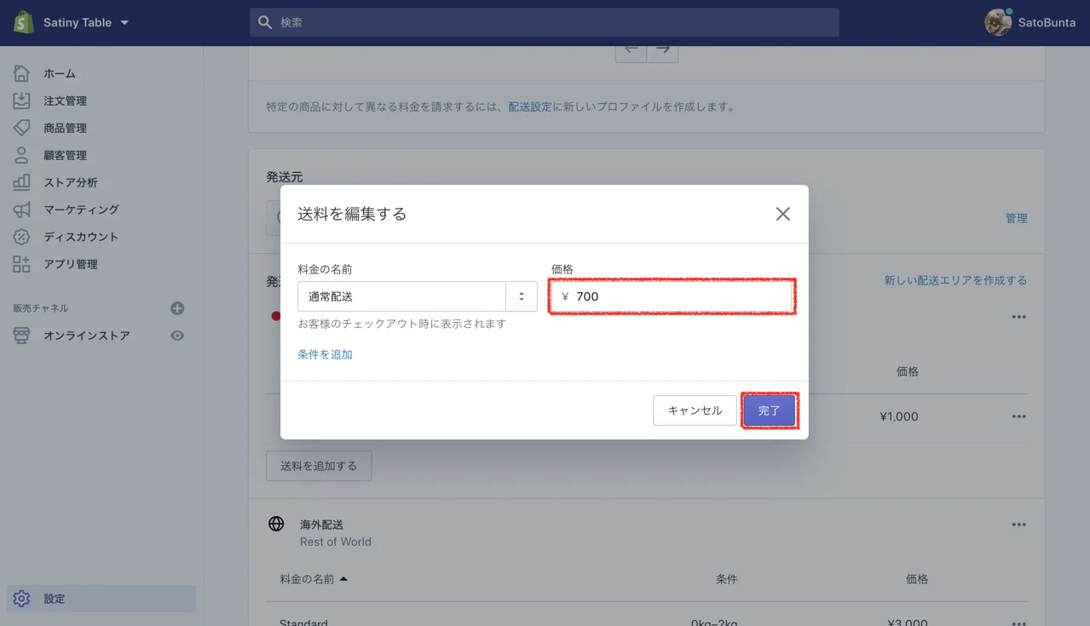Sort by 料金の名前 column arrow
Screen dimensions: 1090x626
tap(343, 579)
